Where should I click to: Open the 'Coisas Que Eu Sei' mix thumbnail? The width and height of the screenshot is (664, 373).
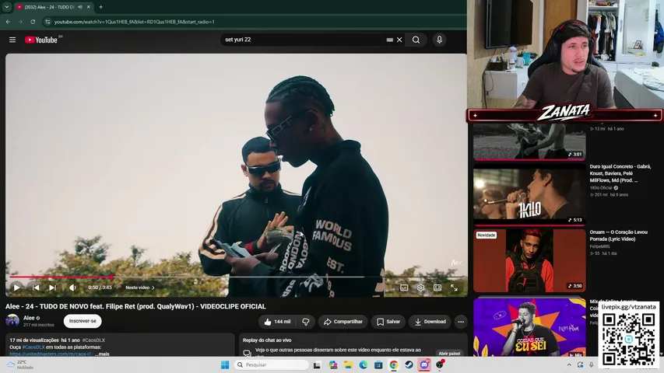point(529,327)
